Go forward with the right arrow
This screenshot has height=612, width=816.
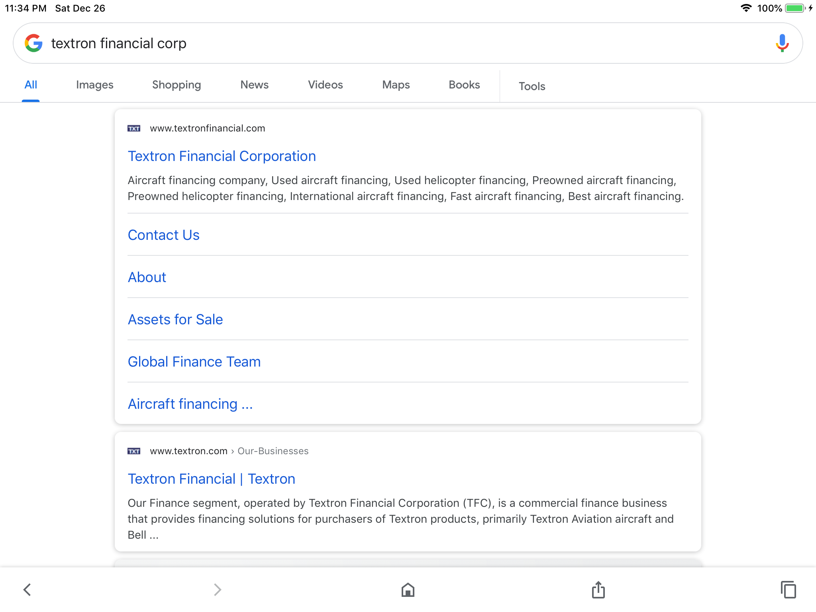click(218, 590)
